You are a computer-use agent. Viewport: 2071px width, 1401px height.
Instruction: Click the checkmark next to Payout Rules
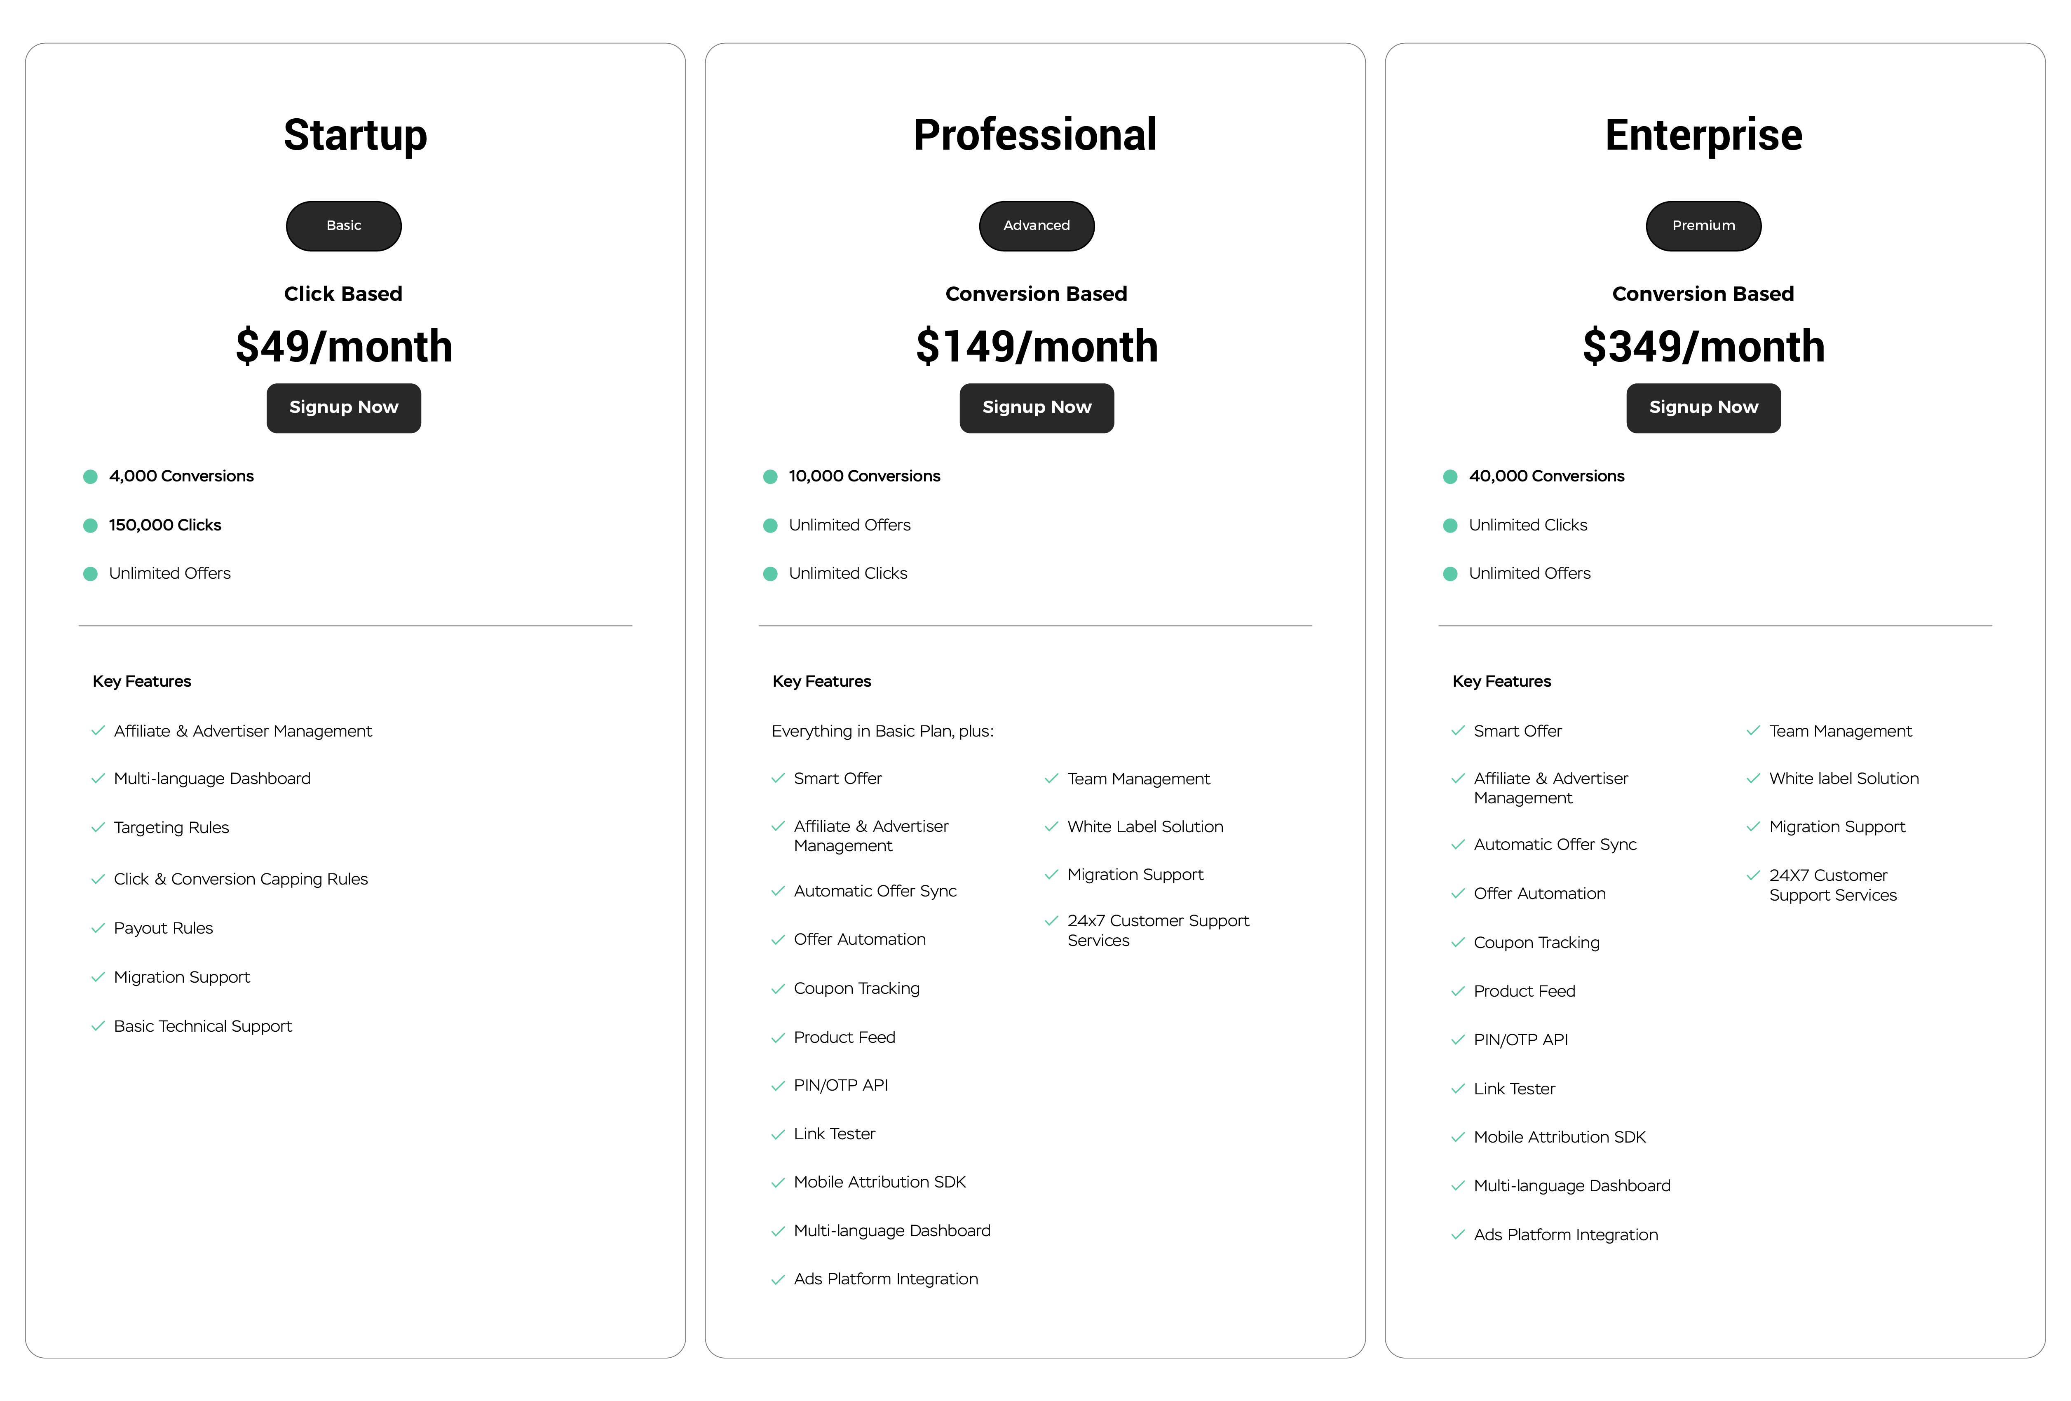[x=98, y=929]
